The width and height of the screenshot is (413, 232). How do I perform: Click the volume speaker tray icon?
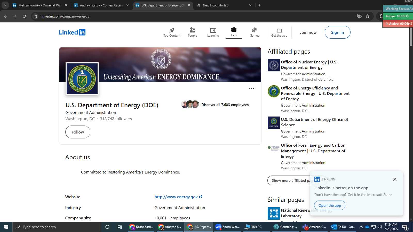pyautogui.click(x=380, y=227)
